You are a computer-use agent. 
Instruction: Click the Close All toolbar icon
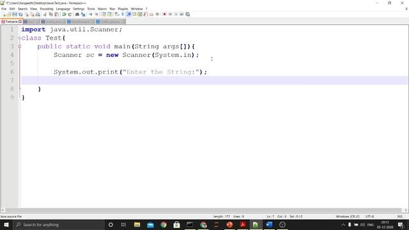click(x=32, y=14)
